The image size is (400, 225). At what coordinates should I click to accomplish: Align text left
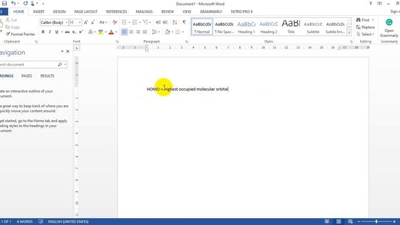coord(124,32)
